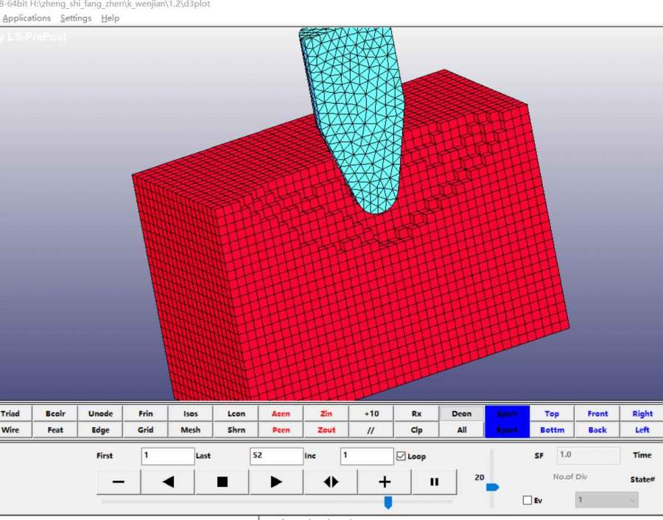Screen dimensions: 663x520
Task: Enable the Ev checkbox
Action: 527,500
